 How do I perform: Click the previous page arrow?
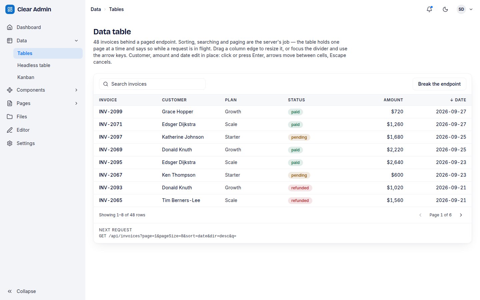[420, 215]
